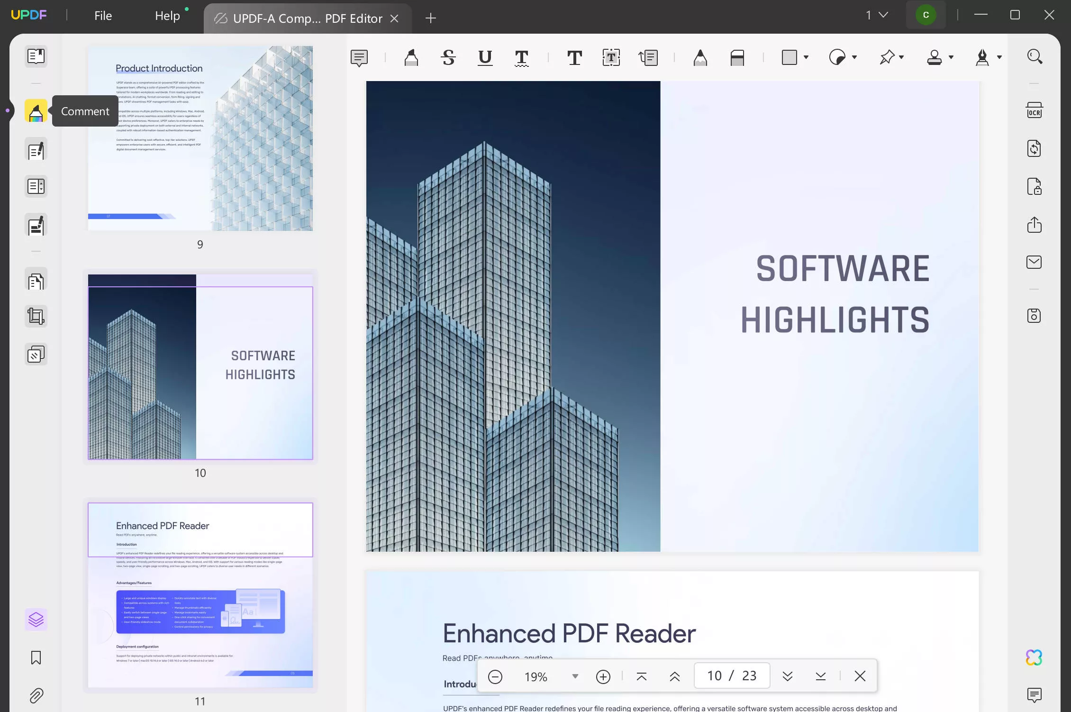Open the Edit PDF mode icon
1071x712 pixels.
click(36, 150)
